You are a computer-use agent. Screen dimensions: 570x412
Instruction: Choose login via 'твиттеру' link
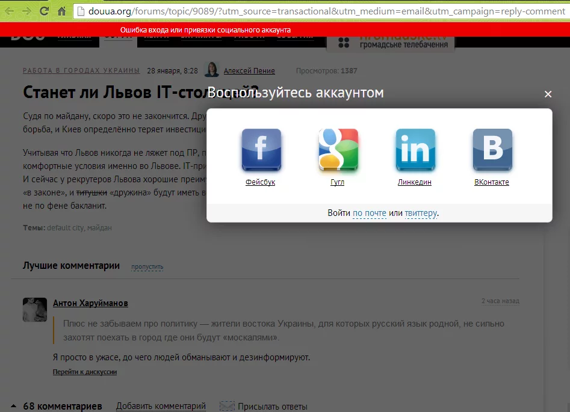click(421, 213)
